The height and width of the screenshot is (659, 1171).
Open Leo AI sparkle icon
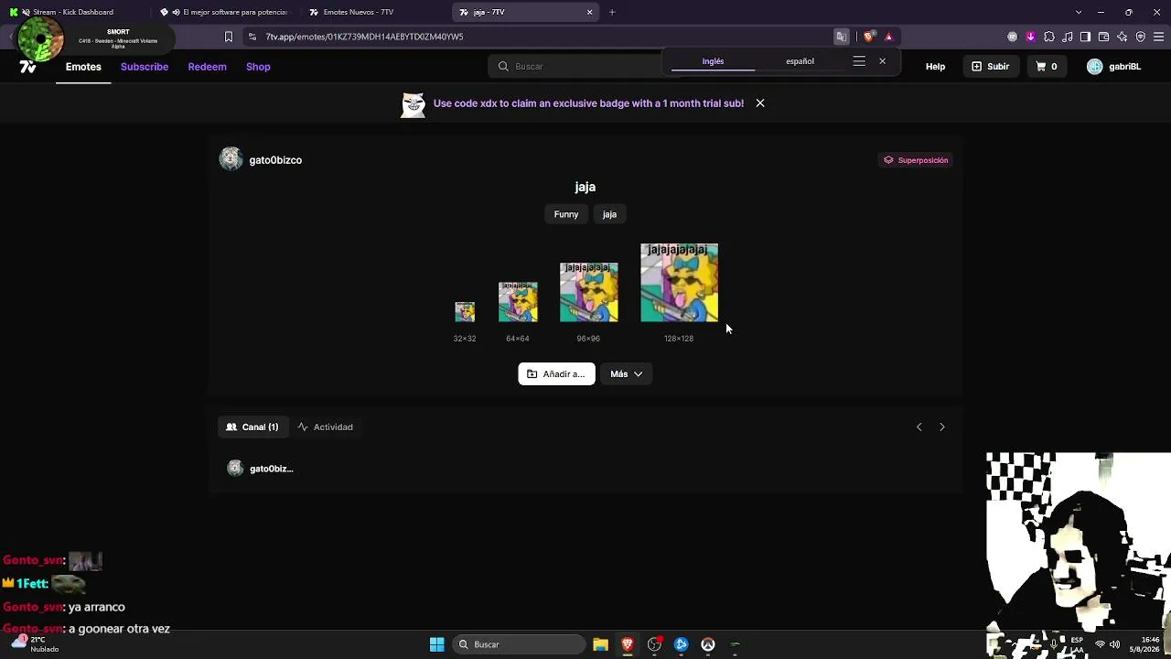pyautogui.click(x=1122, y=37)
